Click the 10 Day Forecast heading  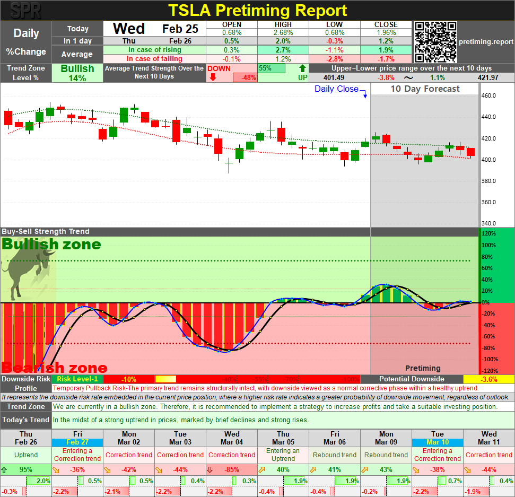(425, 89)
